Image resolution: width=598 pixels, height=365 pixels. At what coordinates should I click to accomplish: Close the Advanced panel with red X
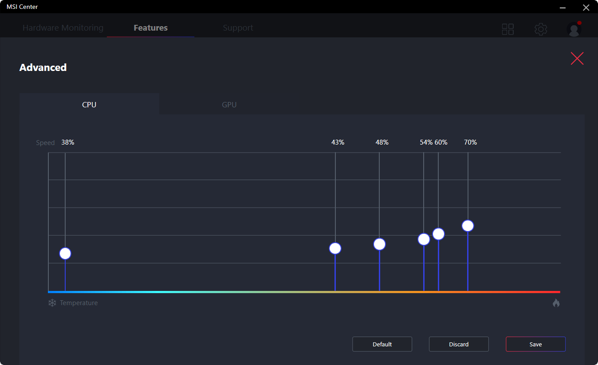(x=577, y=59)
